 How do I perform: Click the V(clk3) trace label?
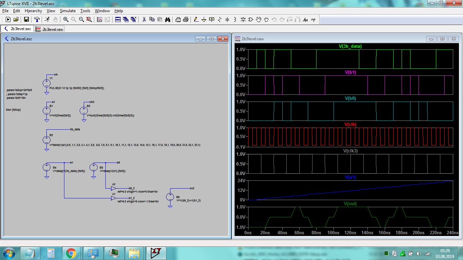pyautogui.click(x=350, y=151)
